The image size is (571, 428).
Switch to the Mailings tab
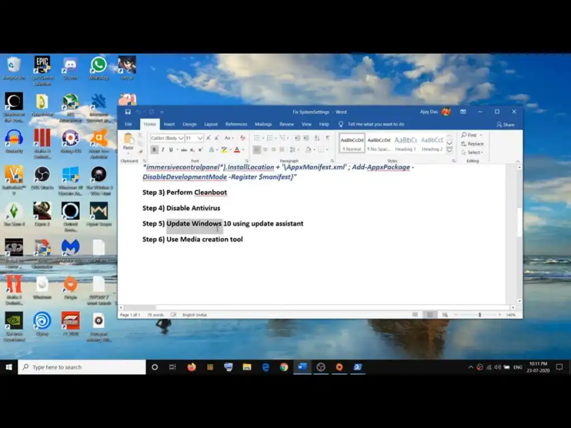(263, 124)
